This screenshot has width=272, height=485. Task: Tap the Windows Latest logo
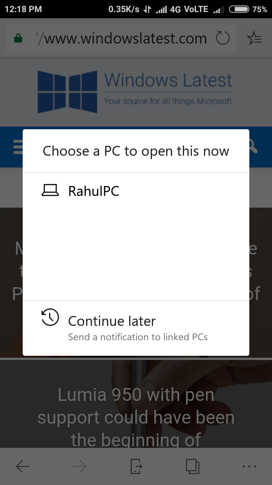click(x=135, y=91)
